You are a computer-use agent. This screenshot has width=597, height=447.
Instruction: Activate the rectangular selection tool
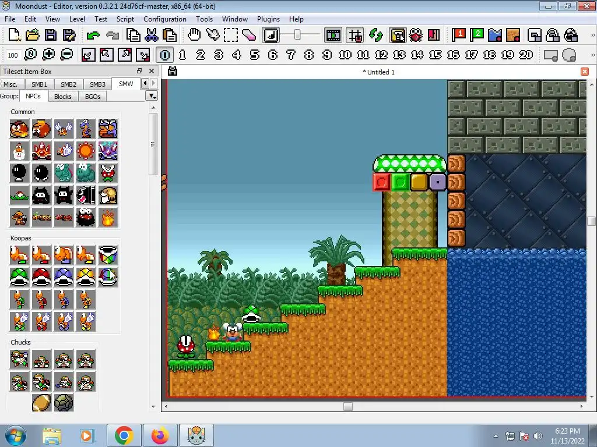[x=231, y=35]
